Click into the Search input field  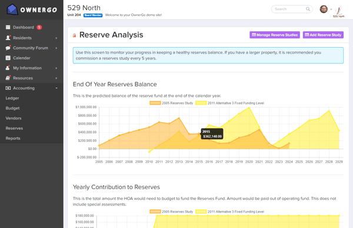[289, 9]
